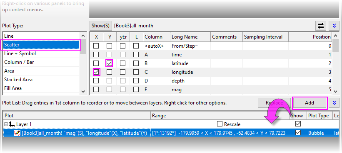Click the '[Book3]all_month' worksheet label

point(133,26)
